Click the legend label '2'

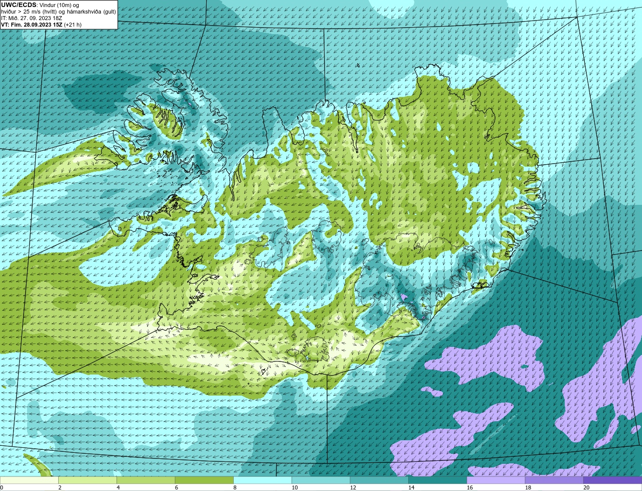(60, 487)
